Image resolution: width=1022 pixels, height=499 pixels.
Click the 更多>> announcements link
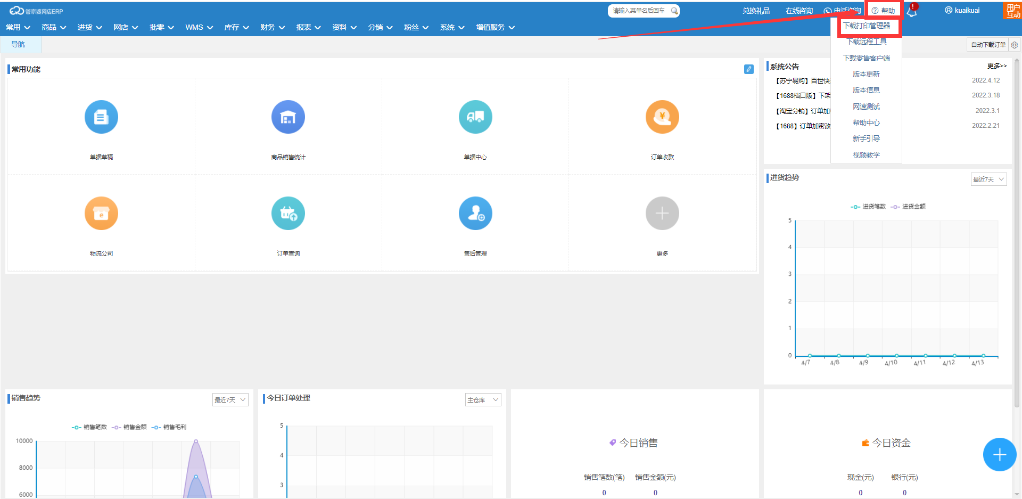click(x=997, y=66)
